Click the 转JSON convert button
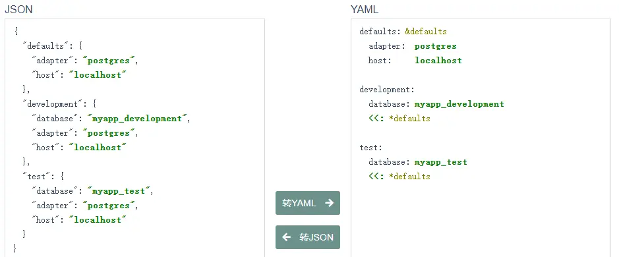The height and width of the screenshot is (257, 619). click(x=308, y=237)
